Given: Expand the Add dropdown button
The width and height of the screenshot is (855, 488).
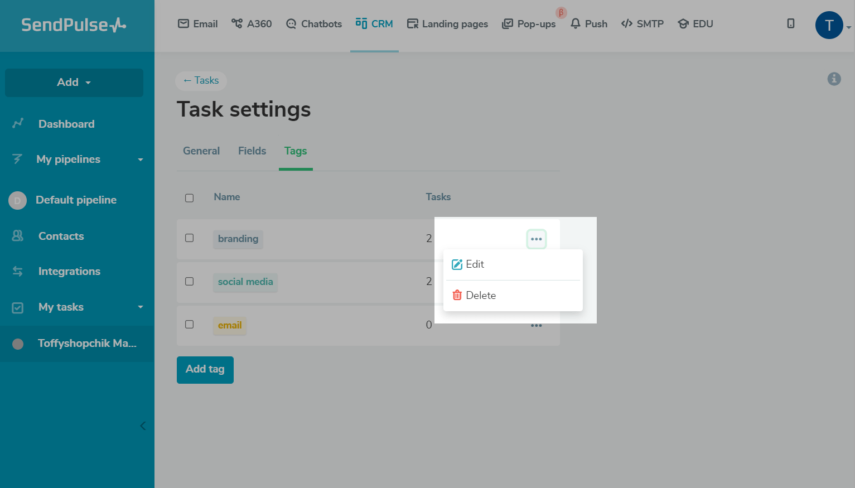Looking at the screenshot, I should [74, 83].
